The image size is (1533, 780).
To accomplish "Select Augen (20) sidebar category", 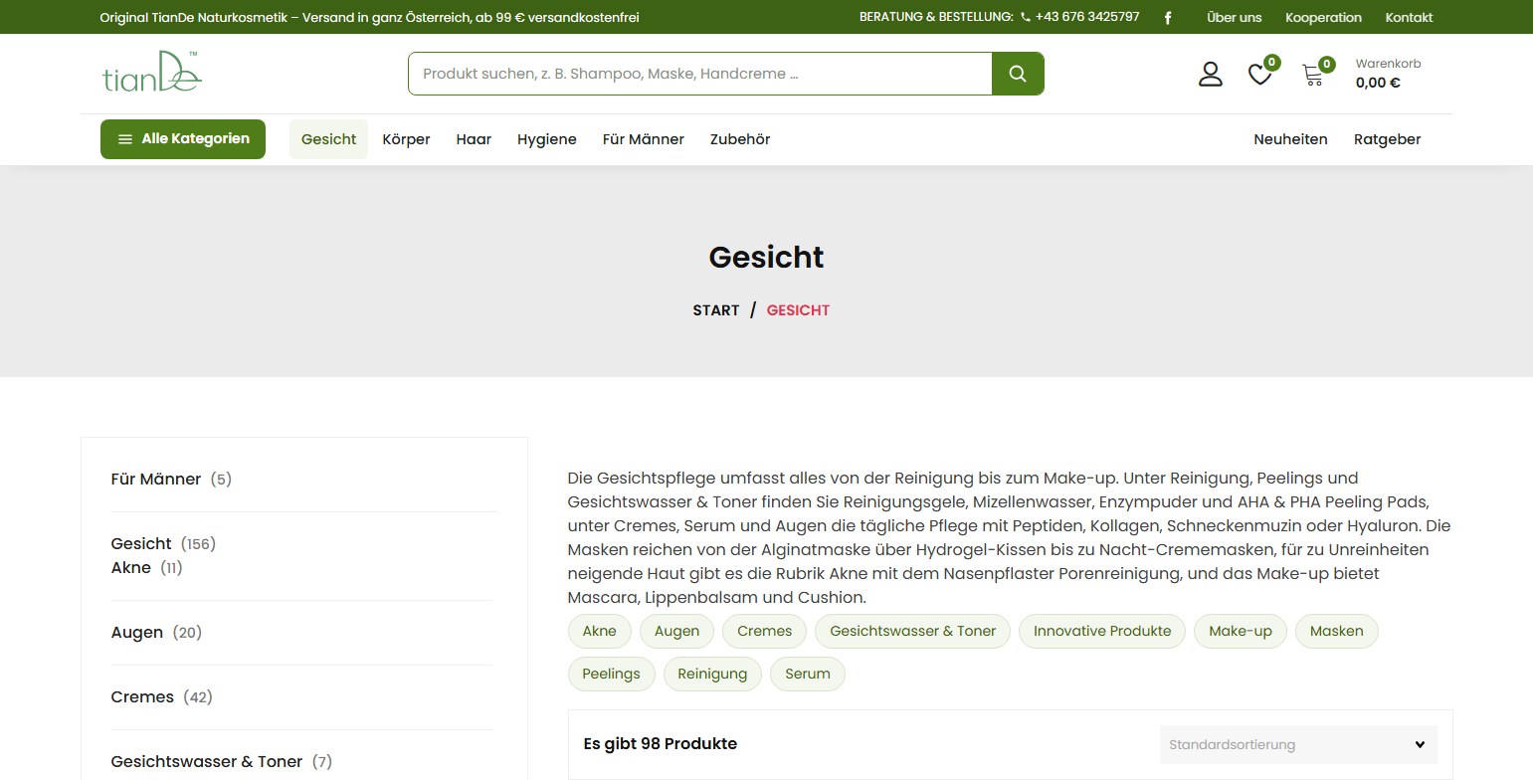I will (x=156, y=633).
